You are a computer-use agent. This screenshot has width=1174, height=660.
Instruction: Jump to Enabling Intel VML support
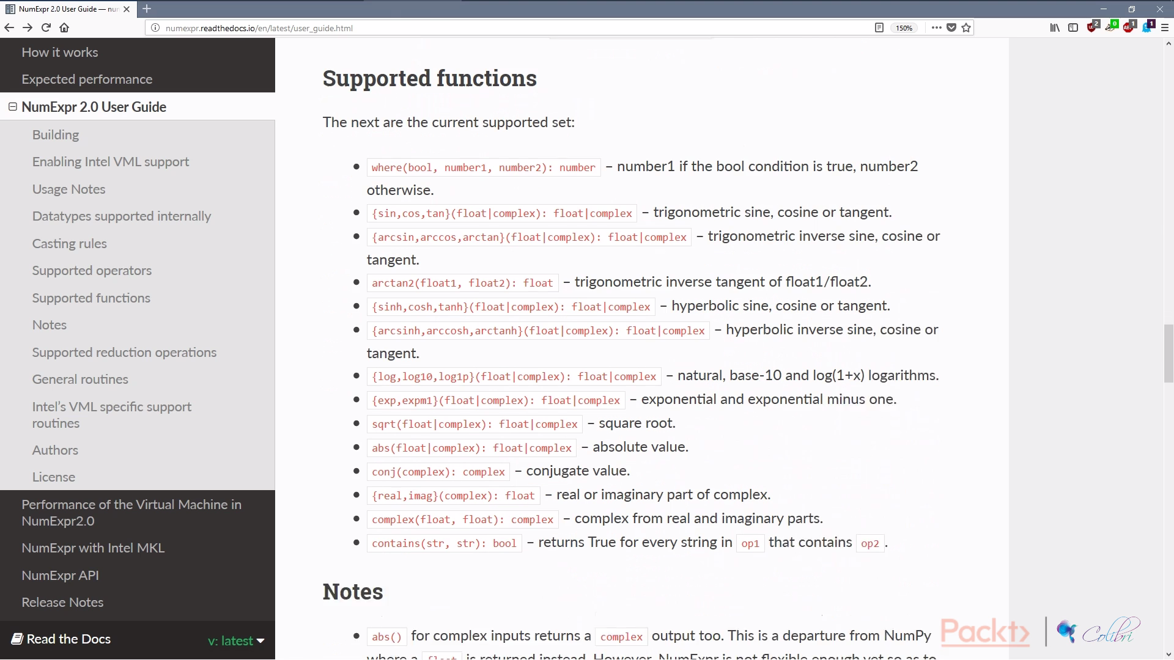[x=111, y=162]
